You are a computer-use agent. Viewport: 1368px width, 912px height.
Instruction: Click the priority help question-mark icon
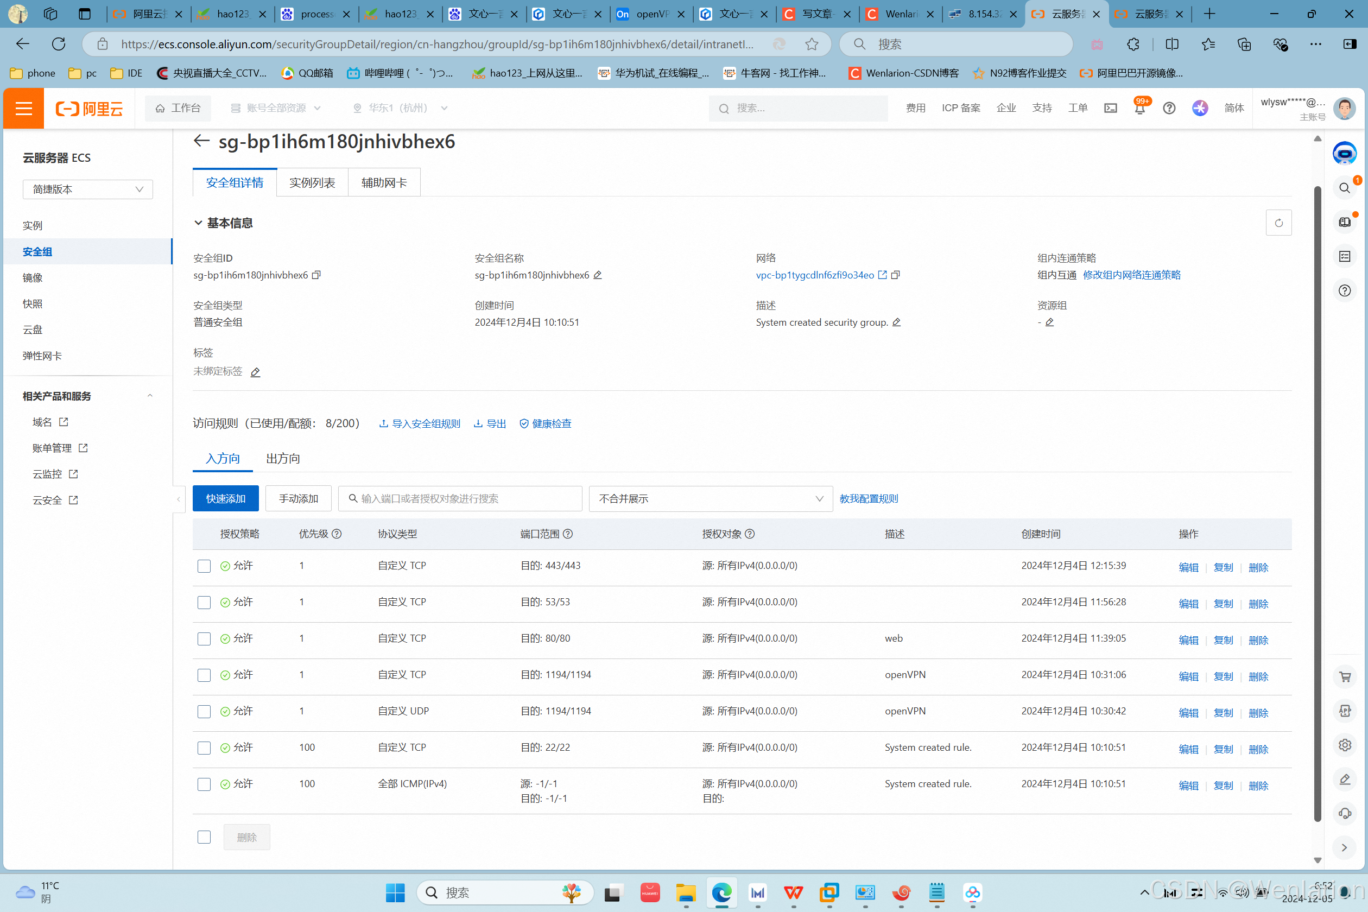pos(336,534)
